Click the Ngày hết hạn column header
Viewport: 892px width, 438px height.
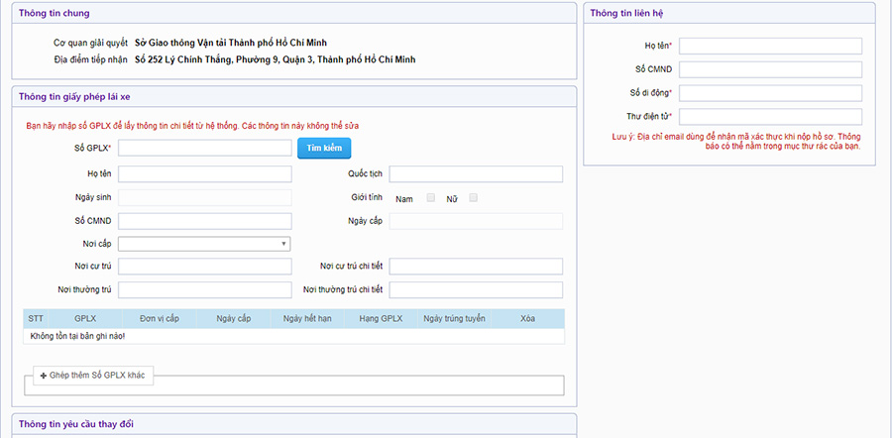305,318
